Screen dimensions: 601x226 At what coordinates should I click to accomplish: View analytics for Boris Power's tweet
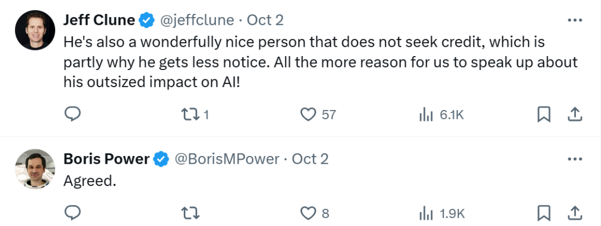[x=426, y=213]
